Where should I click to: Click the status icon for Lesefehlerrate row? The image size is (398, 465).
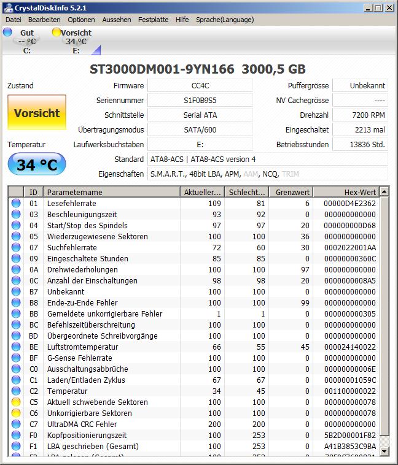16,203
